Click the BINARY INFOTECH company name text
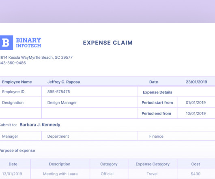 pos(28,43)
